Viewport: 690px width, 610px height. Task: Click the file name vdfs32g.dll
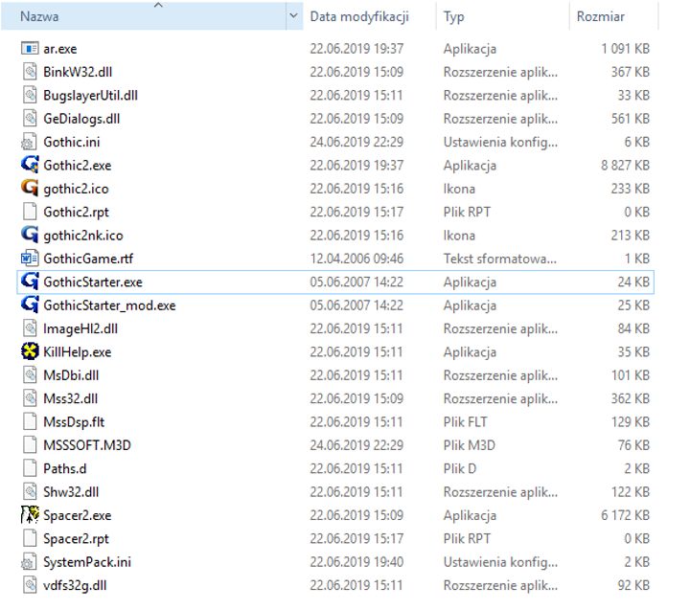point(75,585)
